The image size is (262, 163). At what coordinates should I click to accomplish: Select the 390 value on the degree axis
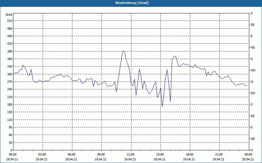click(10, 52)
